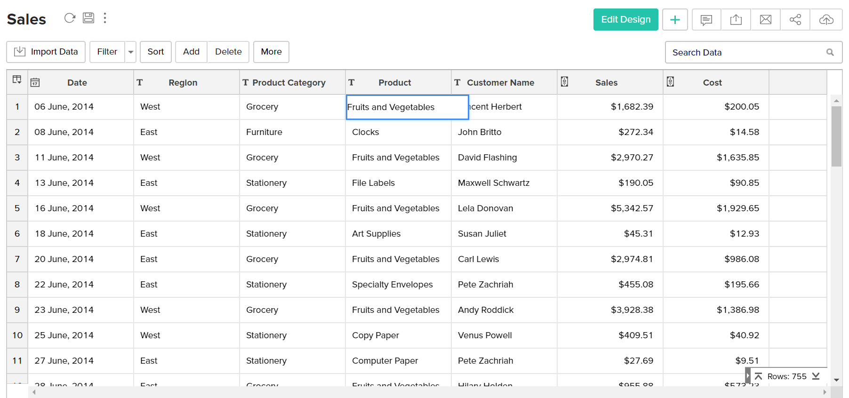Click the save icon beside the title
849x398 pixels.
[x=88, y=18]
